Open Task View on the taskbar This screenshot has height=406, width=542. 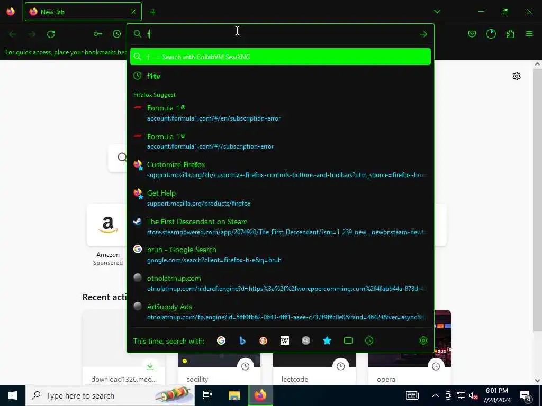(x=207, y=395)
